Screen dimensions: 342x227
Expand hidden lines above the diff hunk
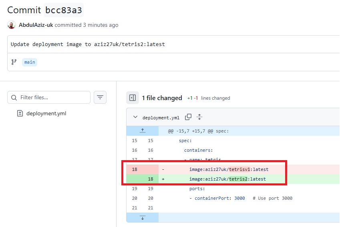142,131
